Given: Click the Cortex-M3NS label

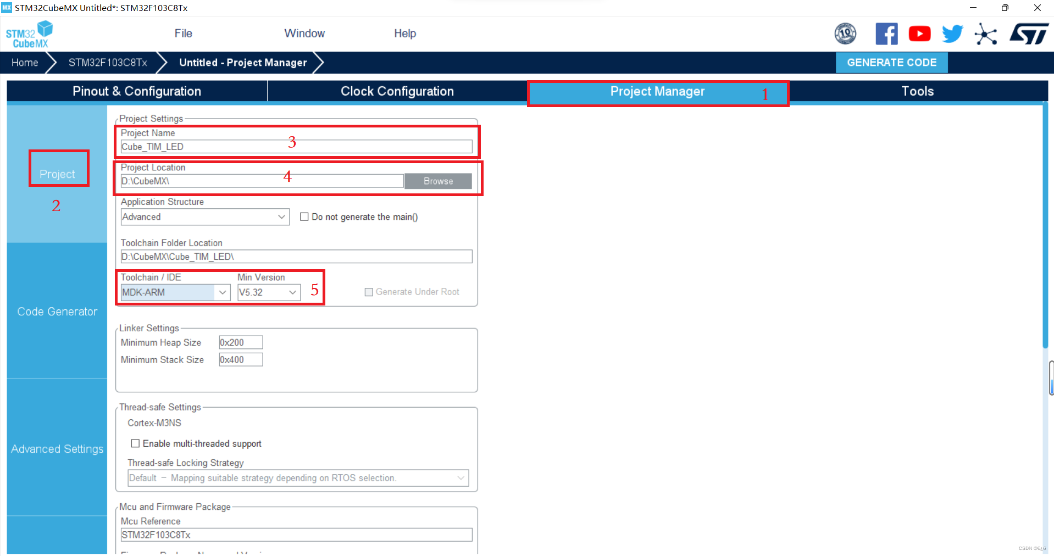Looking at the screenshot, I should click(x=154, y=423).
